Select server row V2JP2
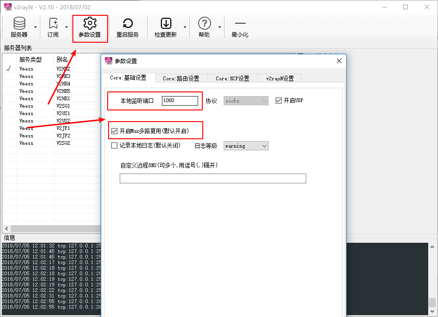The width and height of the screenshot is (438, 317). [52, 136]
